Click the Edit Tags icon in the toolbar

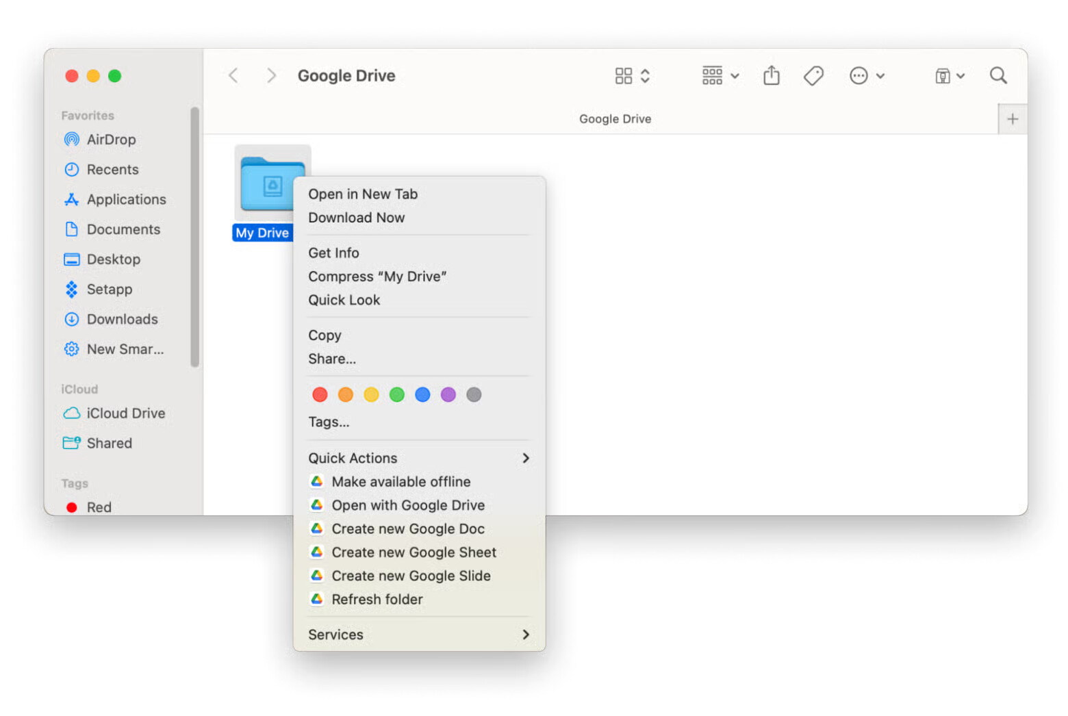813,75
